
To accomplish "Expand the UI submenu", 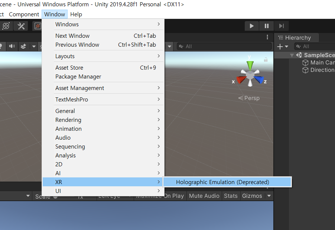I will click(x=103, y=191).
